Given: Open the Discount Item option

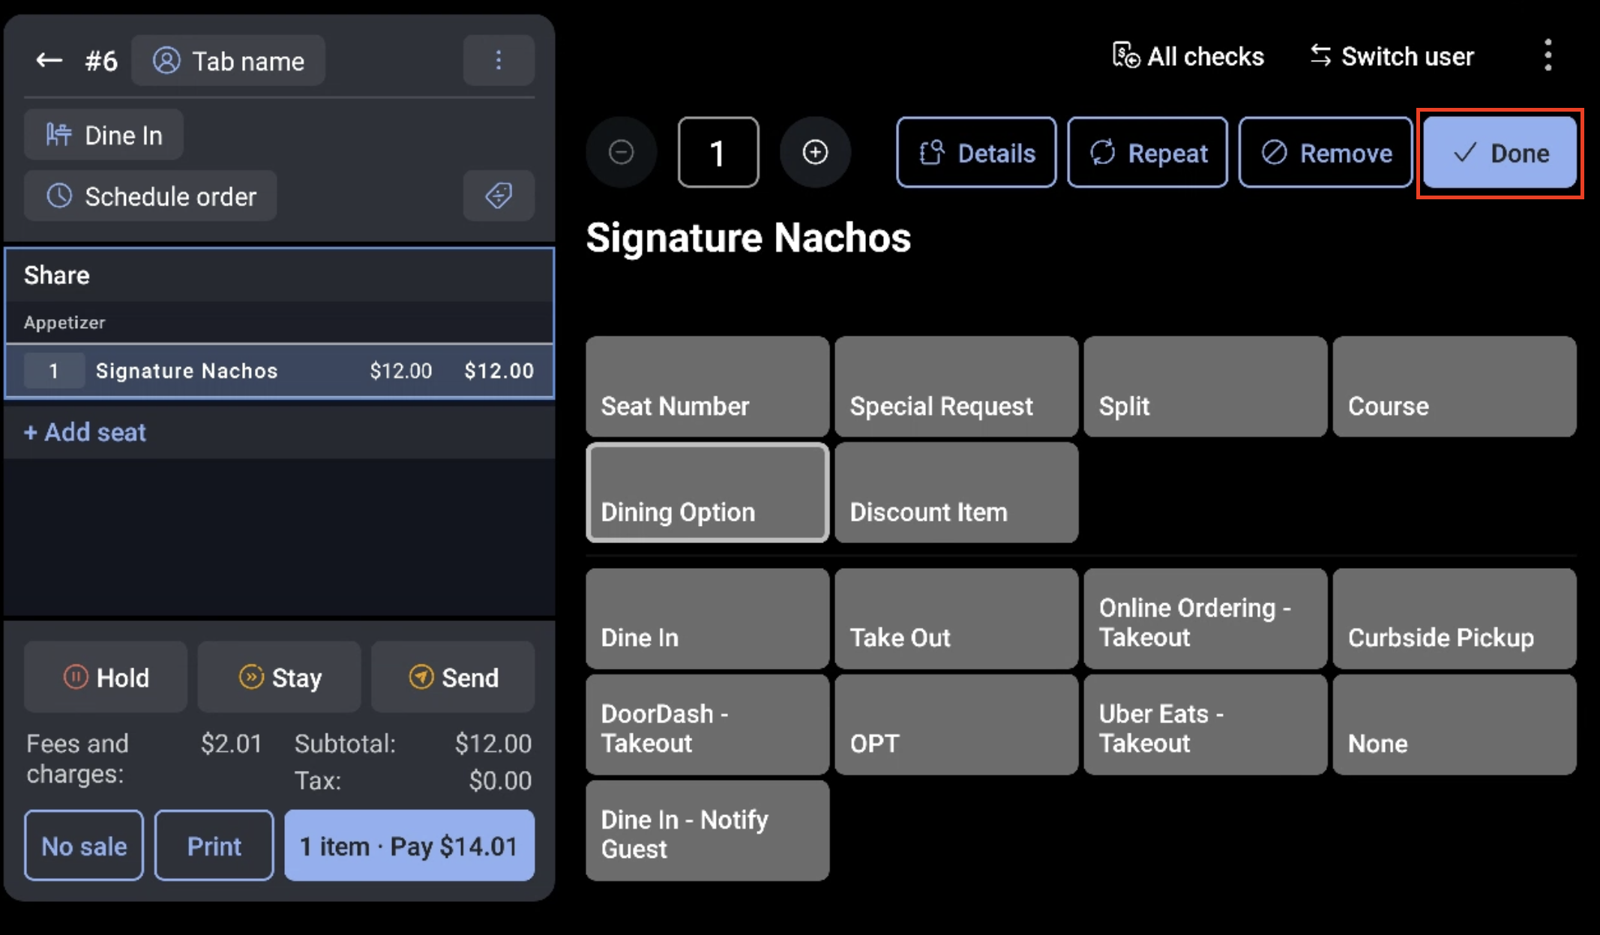Looking at the screenshot, I should (x=956, y=492).
